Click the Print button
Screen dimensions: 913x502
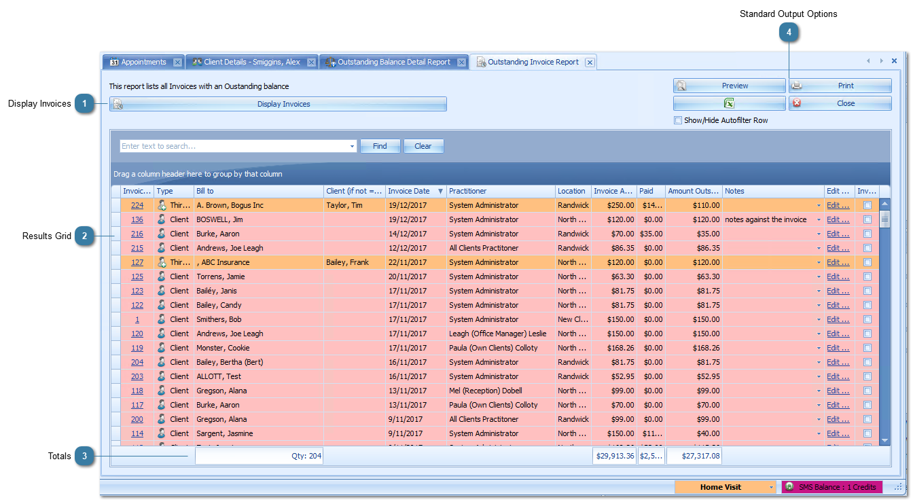(x=840, y=86)
